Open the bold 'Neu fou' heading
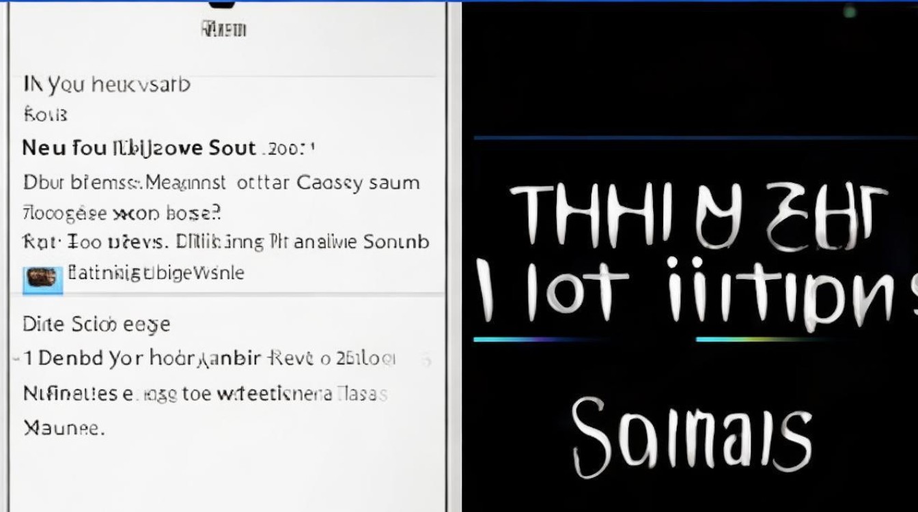 (139, 148)
